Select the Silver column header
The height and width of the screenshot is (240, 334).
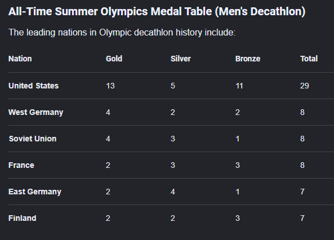(180, 59)
